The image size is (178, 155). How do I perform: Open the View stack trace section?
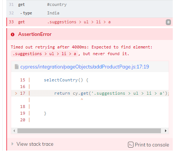(x=35, y=144)
